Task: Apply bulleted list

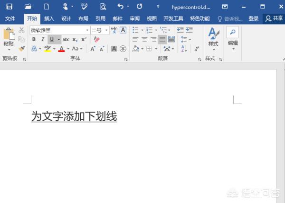Action: 135,30
